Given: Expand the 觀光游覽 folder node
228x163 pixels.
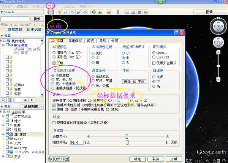Looking at the screenshot, I should pyautogui.click(x=3, y=45).
